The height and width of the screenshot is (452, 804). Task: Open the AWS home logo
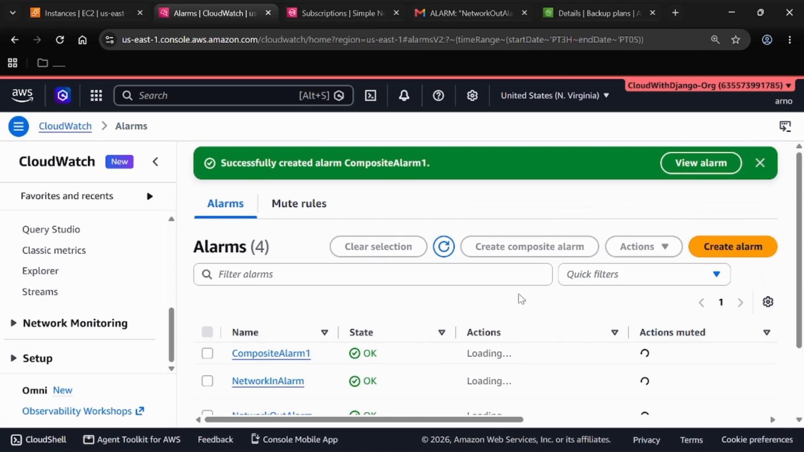[x=22, y=95]
